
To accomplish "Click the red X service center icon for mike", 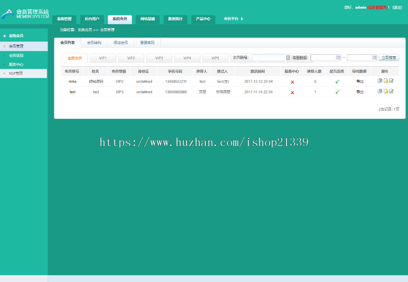I will tap(292, 82).
